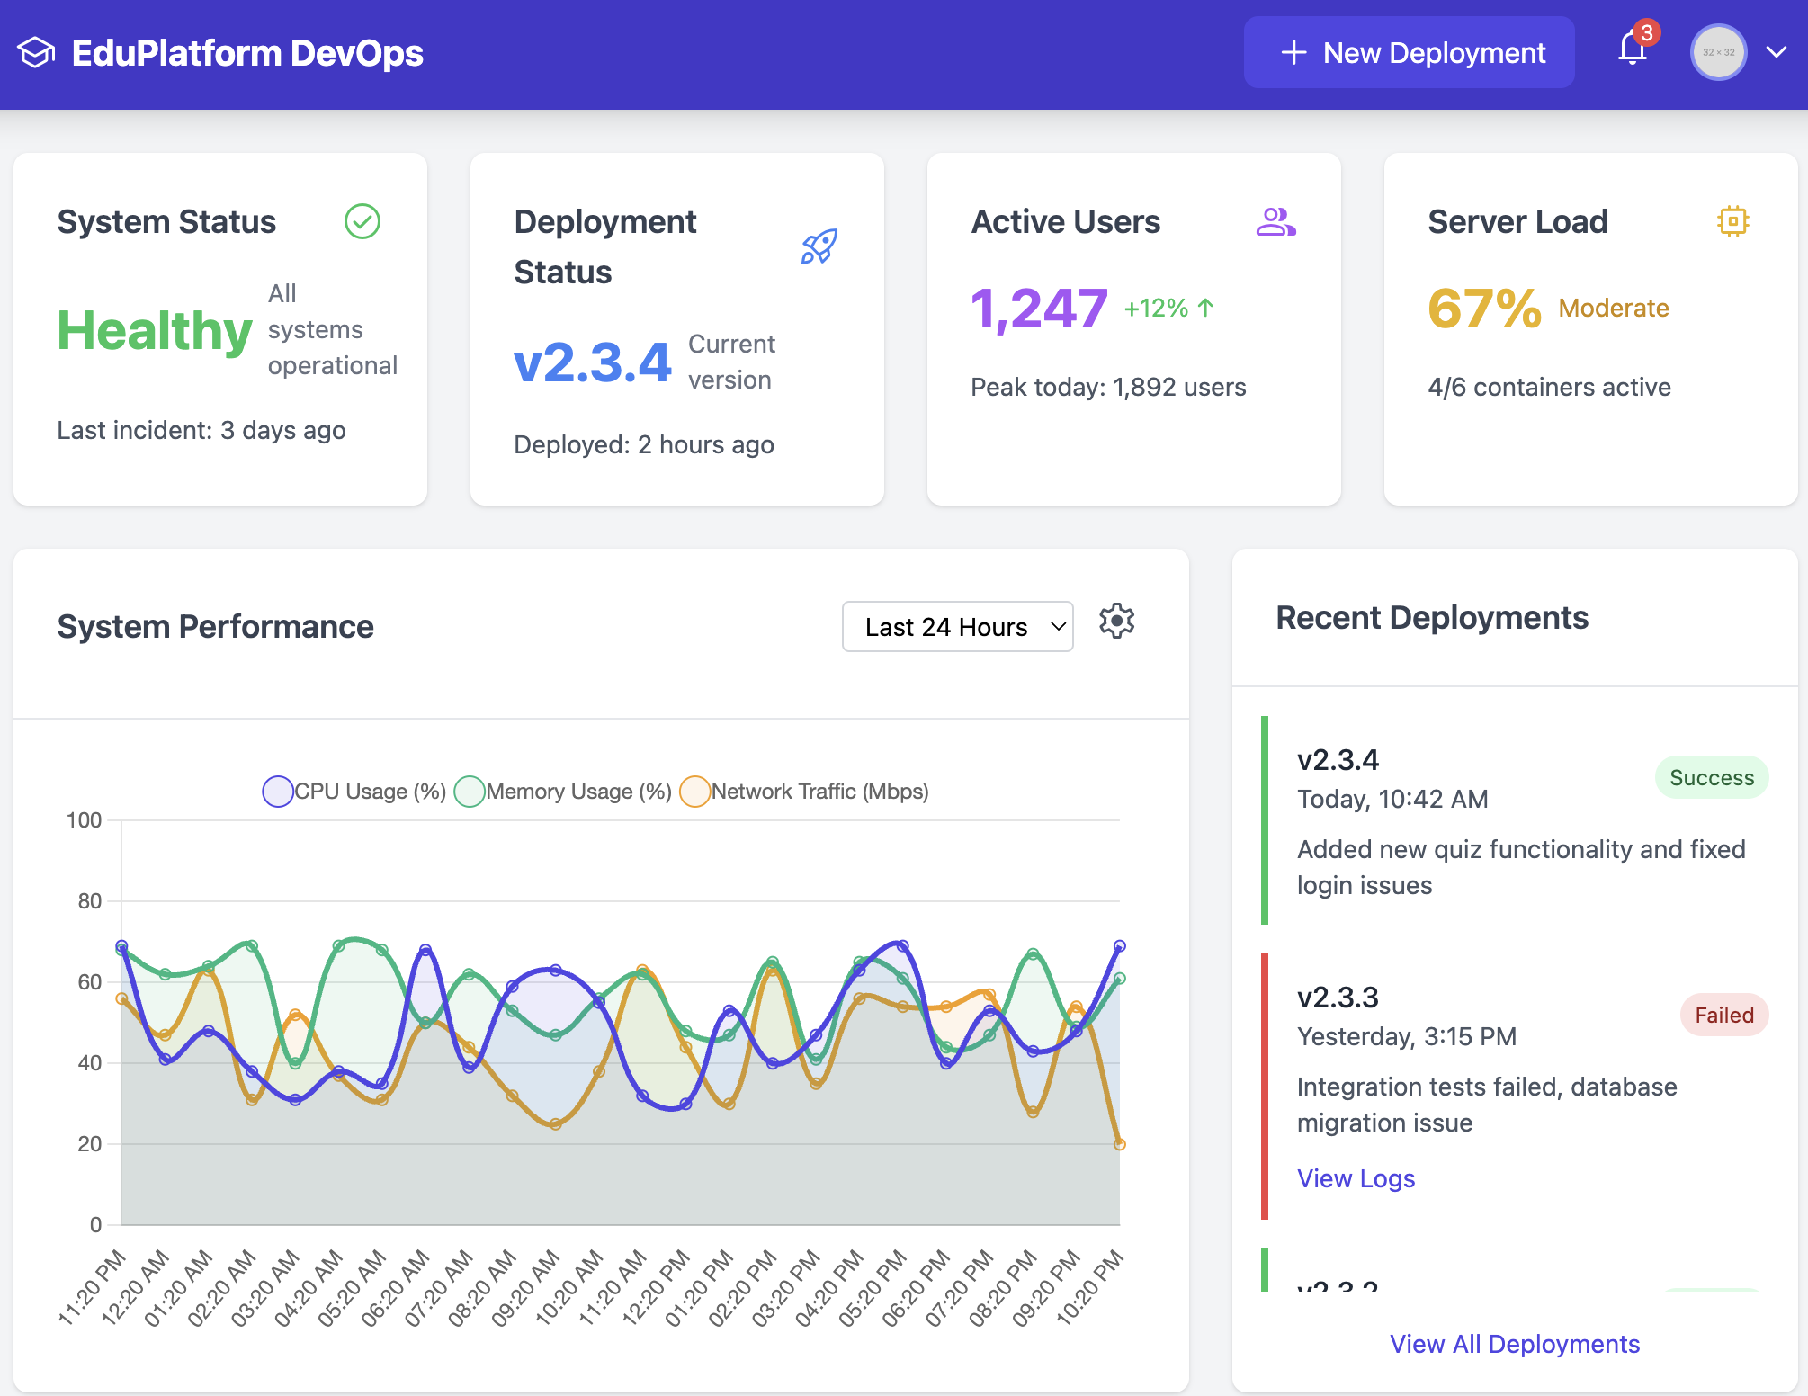Open chart settings gear icon
Viewport: 1808px width, 1396px height.
tap(1116, 622)
